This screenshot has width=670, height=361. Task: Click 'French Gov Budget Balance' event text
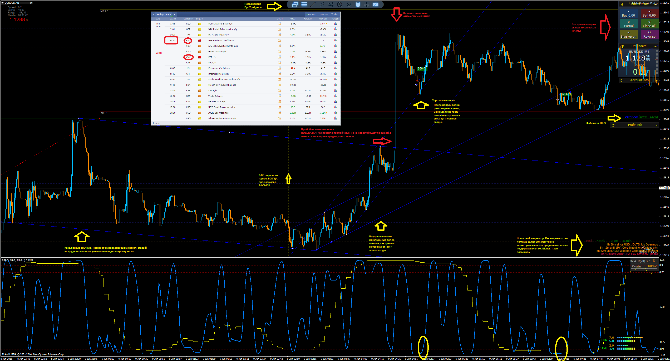(x=222, y=85)
